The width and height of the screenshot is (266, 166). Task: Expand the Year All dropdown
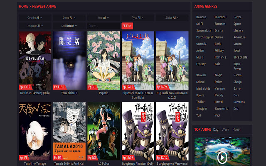click(103, 17)
